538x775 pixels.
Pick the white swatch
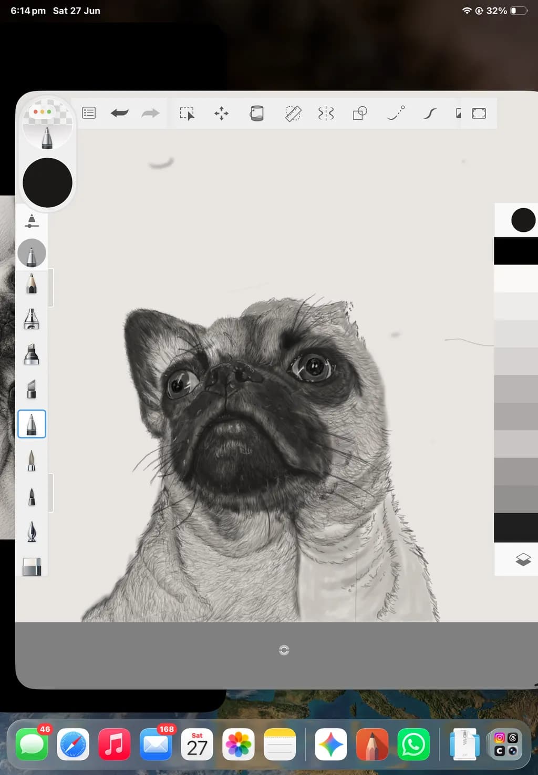click(516, 278)
